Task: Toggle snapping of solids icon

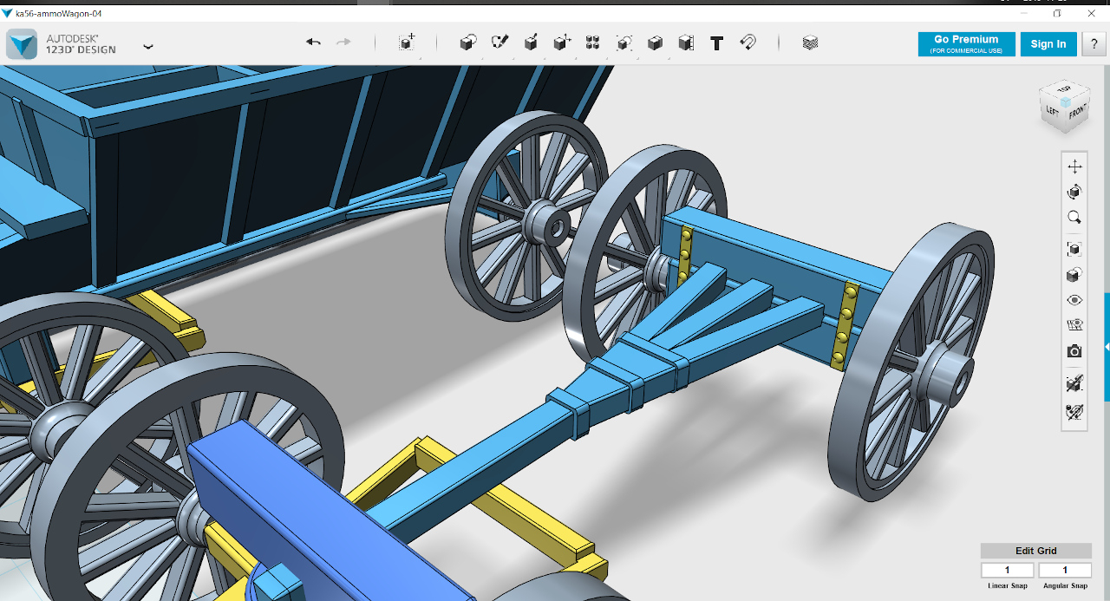Action: pyautogui.click(x=1074, y=383)
